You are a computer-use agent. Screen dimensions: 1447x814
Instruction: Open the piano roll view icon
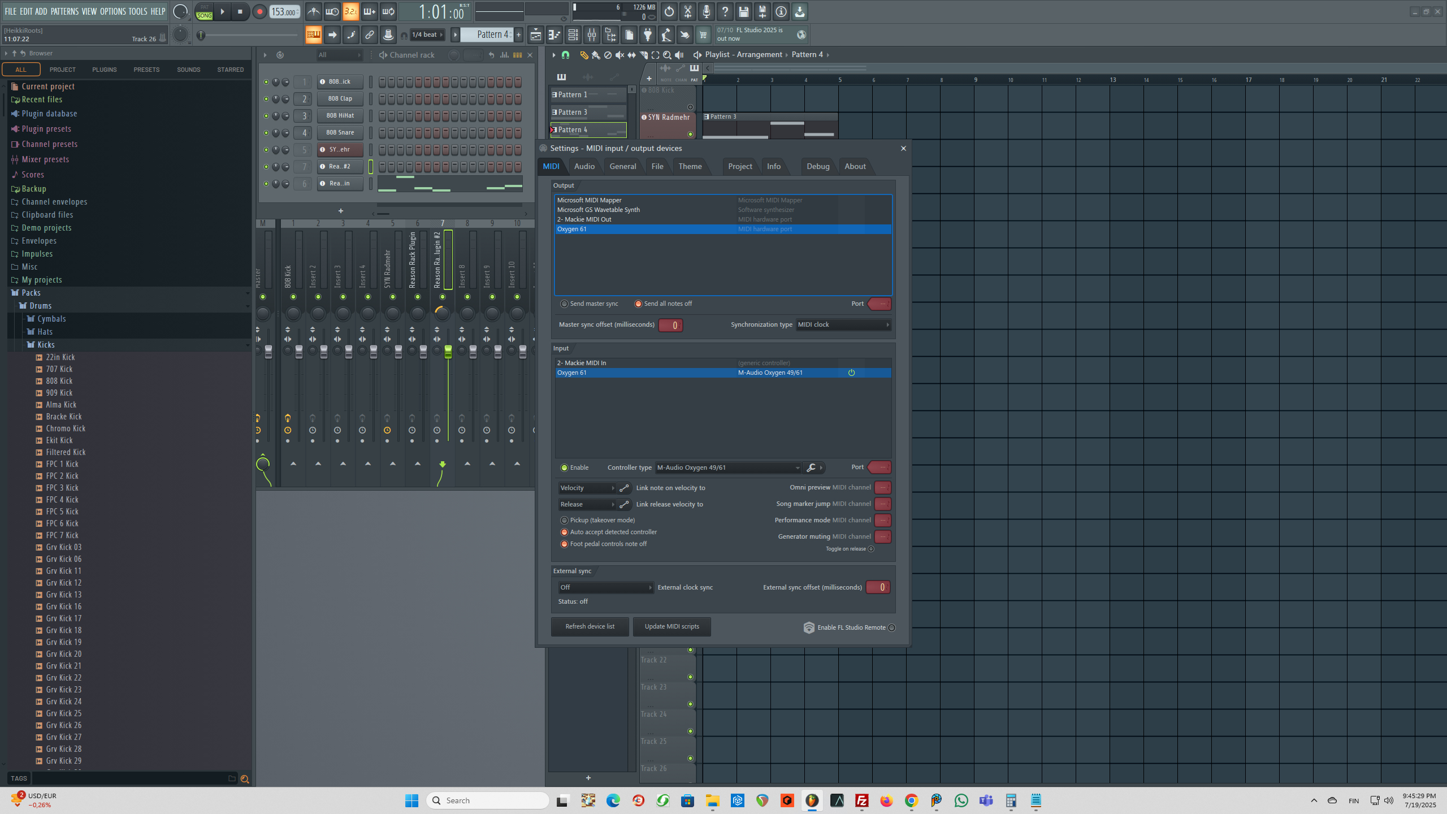click(554, 35)
